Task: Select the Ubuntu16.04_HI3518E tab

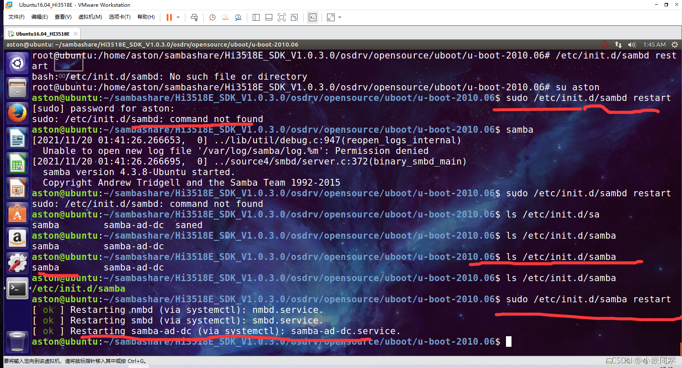Action: click(x=42, y=34)
